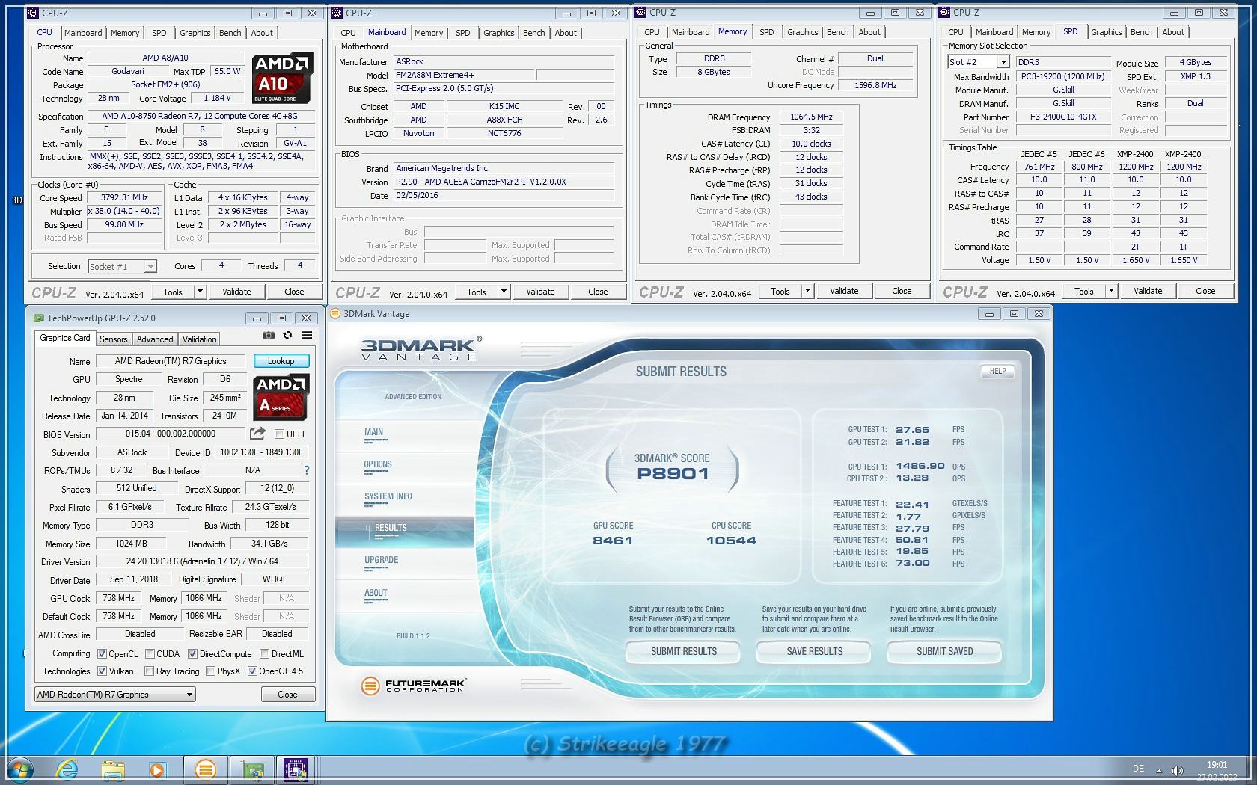
Task: Click the GPU-Z title bar icon
Action: [x=39, y=318]
